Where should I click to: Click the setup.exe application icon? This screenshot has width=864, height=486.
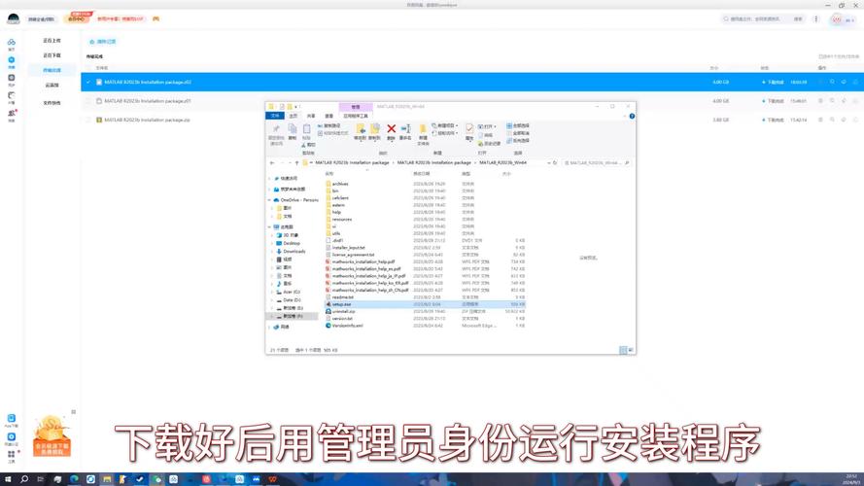328,304
